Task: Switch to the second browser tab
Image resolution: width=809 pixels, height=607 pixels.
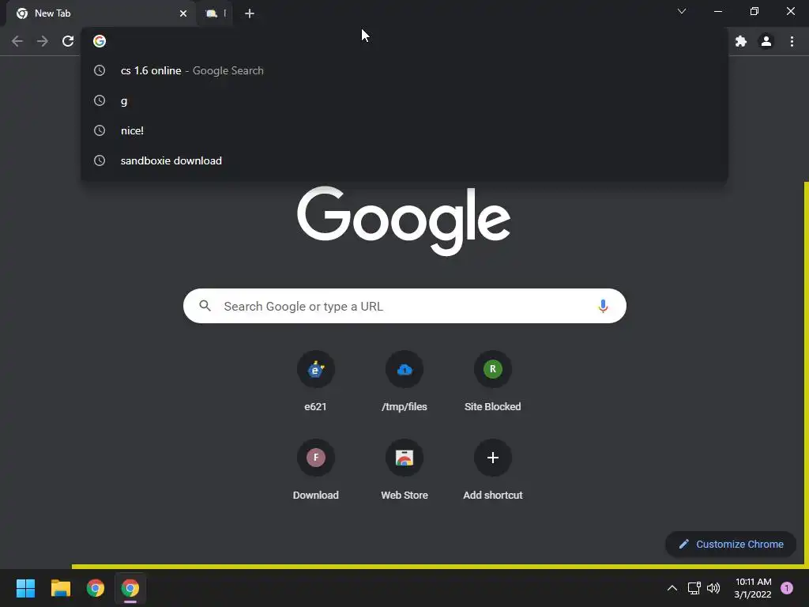Action: pyautogui.click(x=214, y=13)
